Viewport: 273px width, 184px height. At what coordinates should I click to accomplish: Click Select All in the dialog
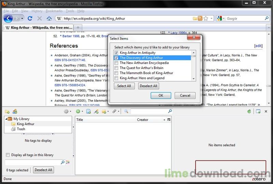tap(124, 86)
